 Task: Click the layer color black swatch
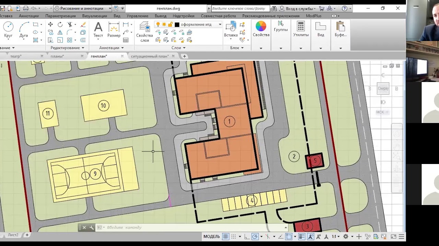[177, 25]
